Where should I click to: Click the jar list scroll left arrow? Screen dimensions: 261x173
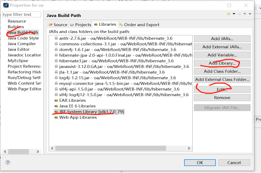(52, 148)
